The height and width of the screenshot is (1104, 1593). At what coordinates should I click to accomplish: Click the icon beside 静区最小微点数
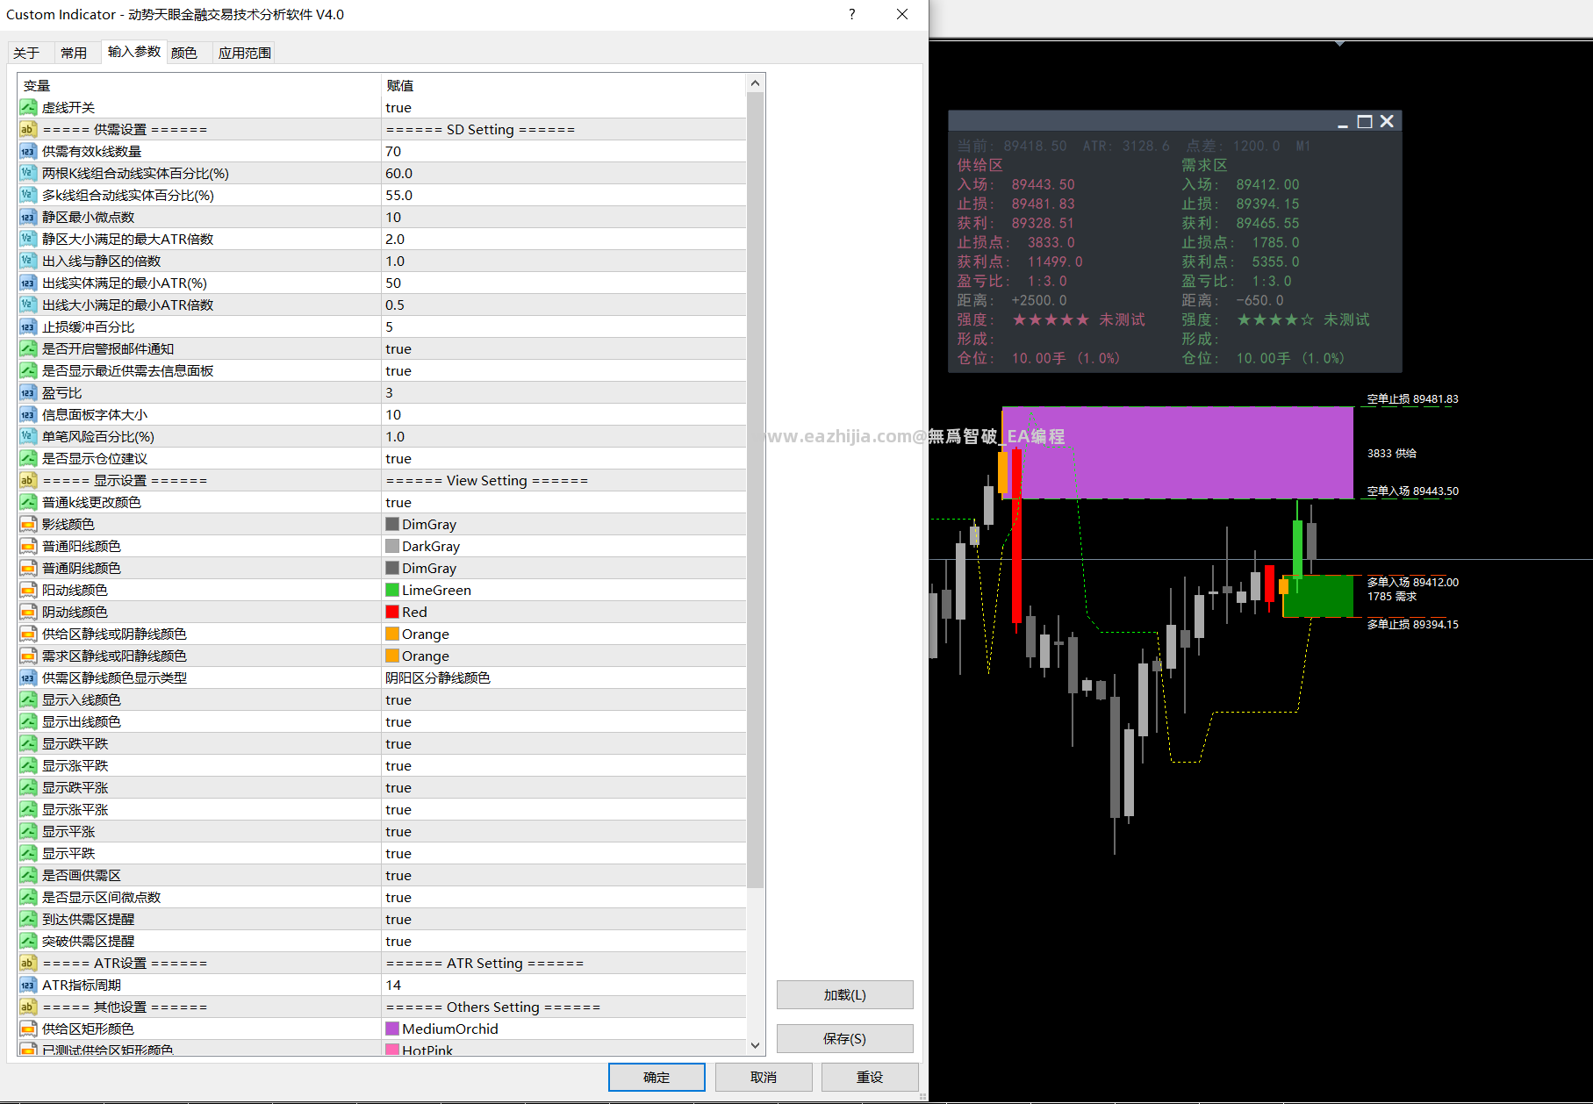[28, 217]
